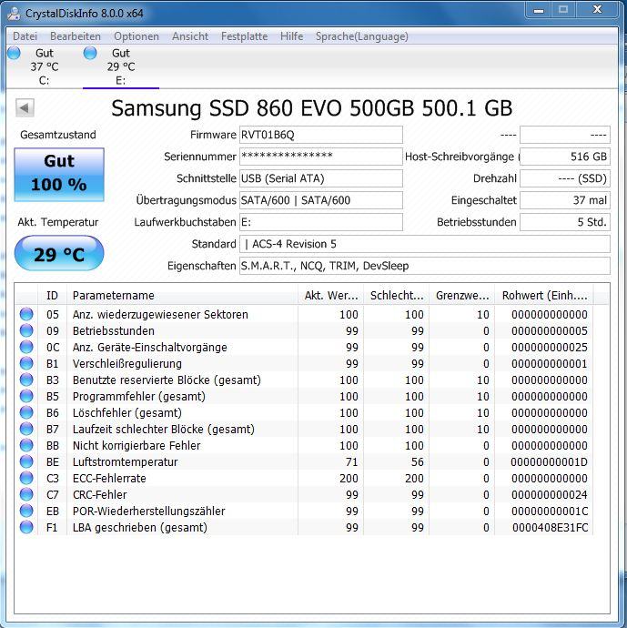The height and width of the screenshot is (628, 627).
Task: Go to previous disk with left arrow
Action: tap(25, 107)
